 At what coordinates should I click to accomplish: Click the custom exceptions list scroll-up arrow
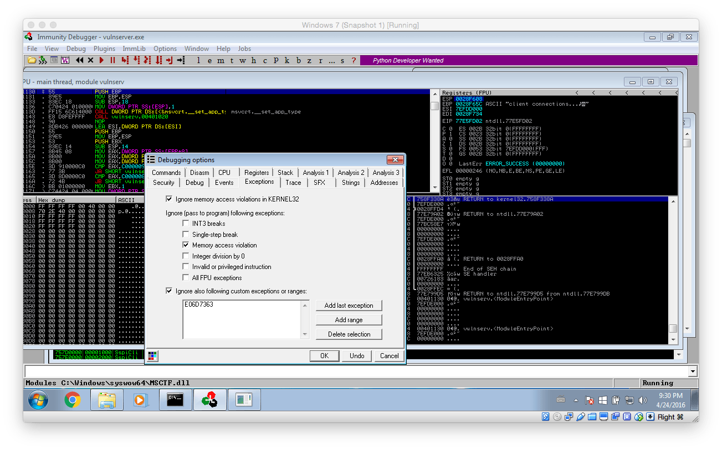click(x=305, y=304)
